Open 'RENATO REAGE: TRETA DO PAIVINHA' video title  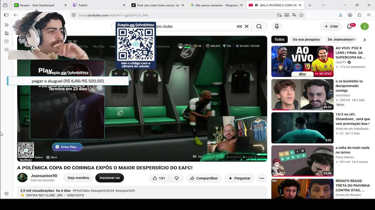pos(353,185)
